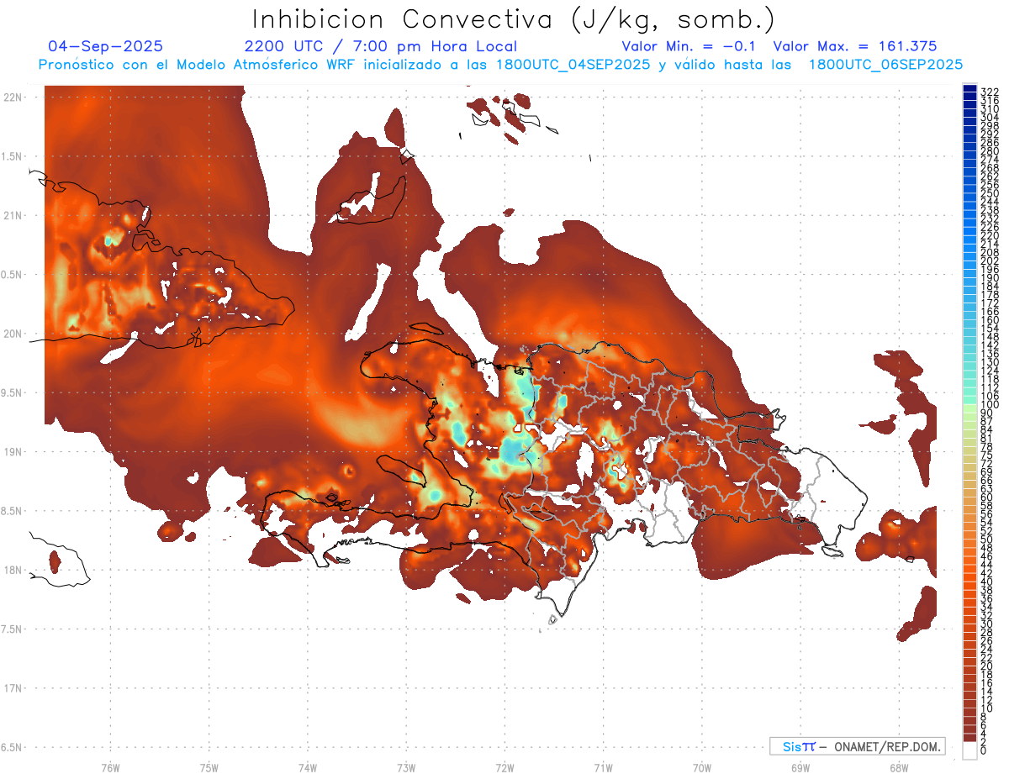
Task: Pick the pale green 100 swatch on color bar
Action: 969,405
